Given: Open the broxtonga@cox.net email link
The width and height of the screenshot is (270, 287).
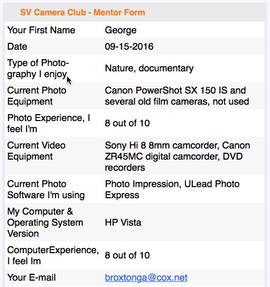Looking at the screenshot, I should tap(146, 277).
